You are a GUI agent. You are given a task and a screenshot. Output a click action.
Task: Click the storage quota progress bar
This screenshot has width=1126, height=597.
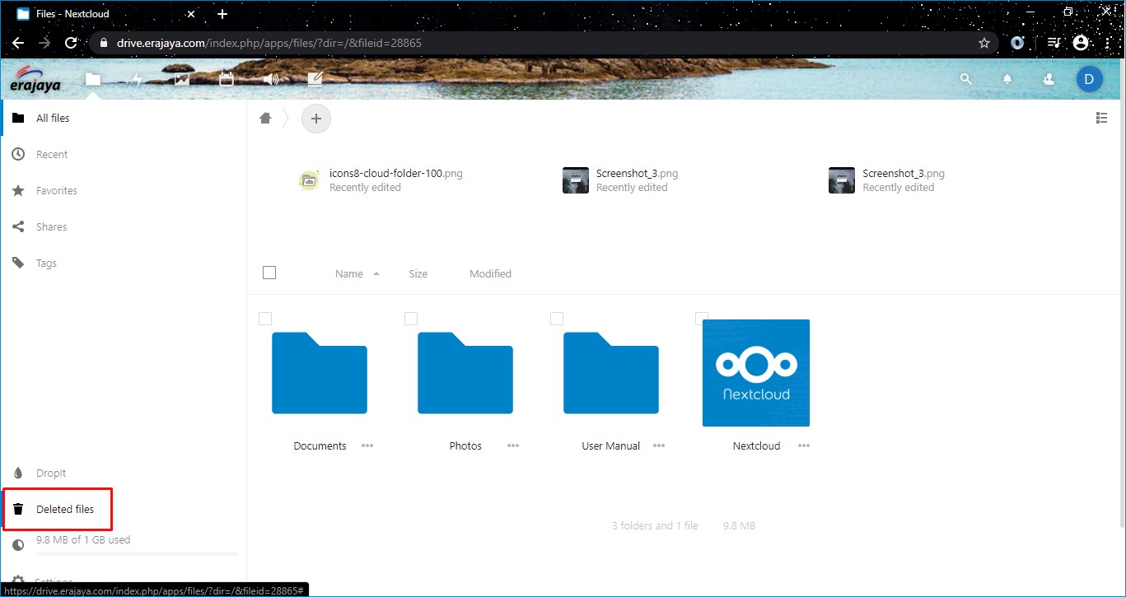(137, 554)
